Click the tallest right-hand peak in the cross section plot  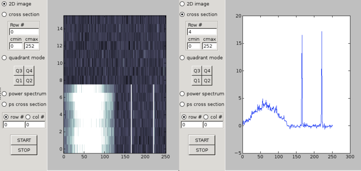pyautogui.click(x=322, y=32)
